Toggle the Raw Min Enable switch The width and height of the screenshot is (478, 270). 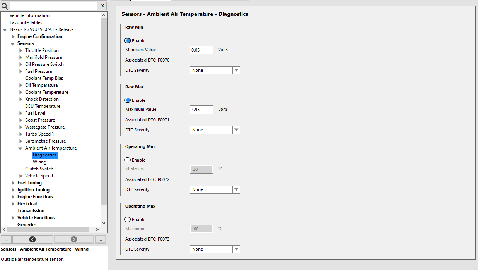(x=128, y=41)
